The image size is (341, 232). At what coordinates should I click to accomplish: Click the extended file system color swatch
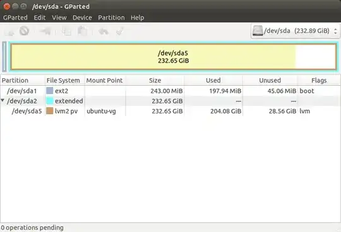click(x=50, y=101)
